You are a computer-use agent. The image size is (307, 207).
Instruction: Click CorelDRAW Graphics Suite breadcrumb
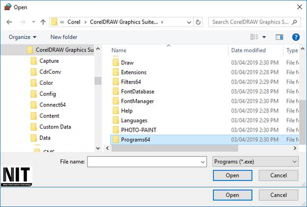click(x=124, y=22)
